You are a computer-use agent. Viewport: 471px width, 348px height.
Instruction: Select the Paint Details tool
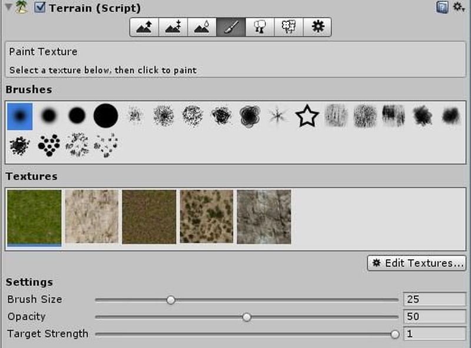tap(288, 27)
